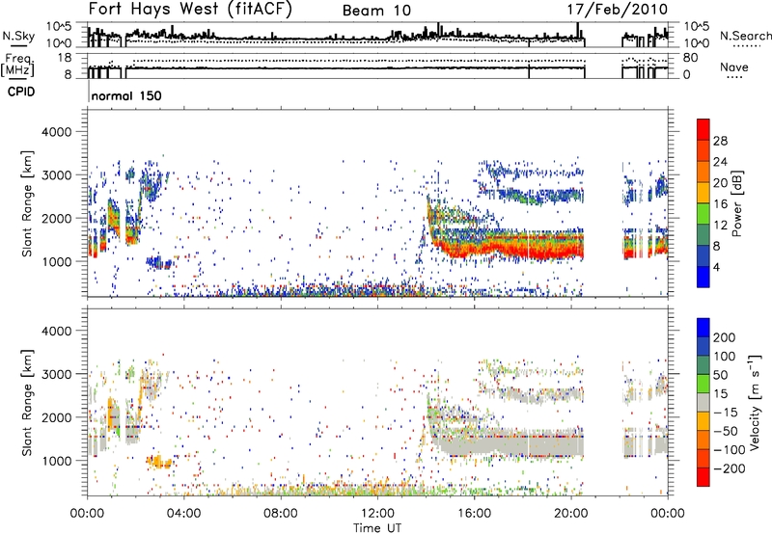Screen dimensions: 772x534
Task: Click the '12:00' time tick label
Action: click(x=377, y=514)
